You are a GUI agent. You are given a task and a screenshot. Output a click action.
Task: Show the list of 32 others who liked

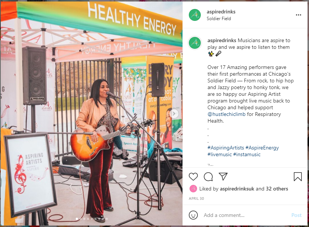(x=277, y=189)
